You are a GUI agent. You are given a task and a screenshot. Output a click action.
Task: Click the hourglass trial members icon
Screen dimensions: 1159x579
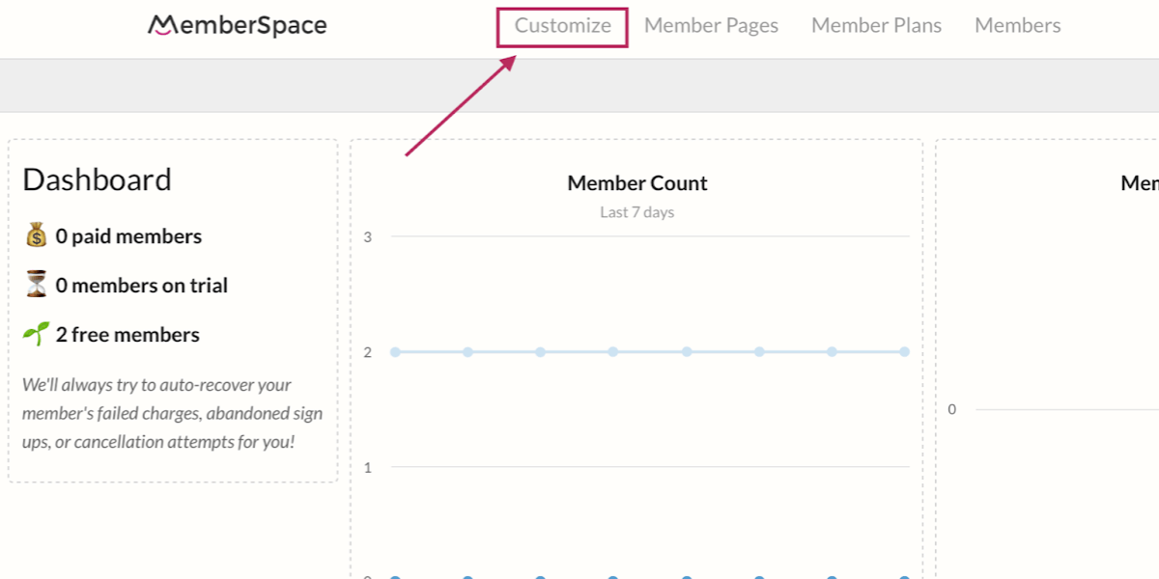click(35, 284)
